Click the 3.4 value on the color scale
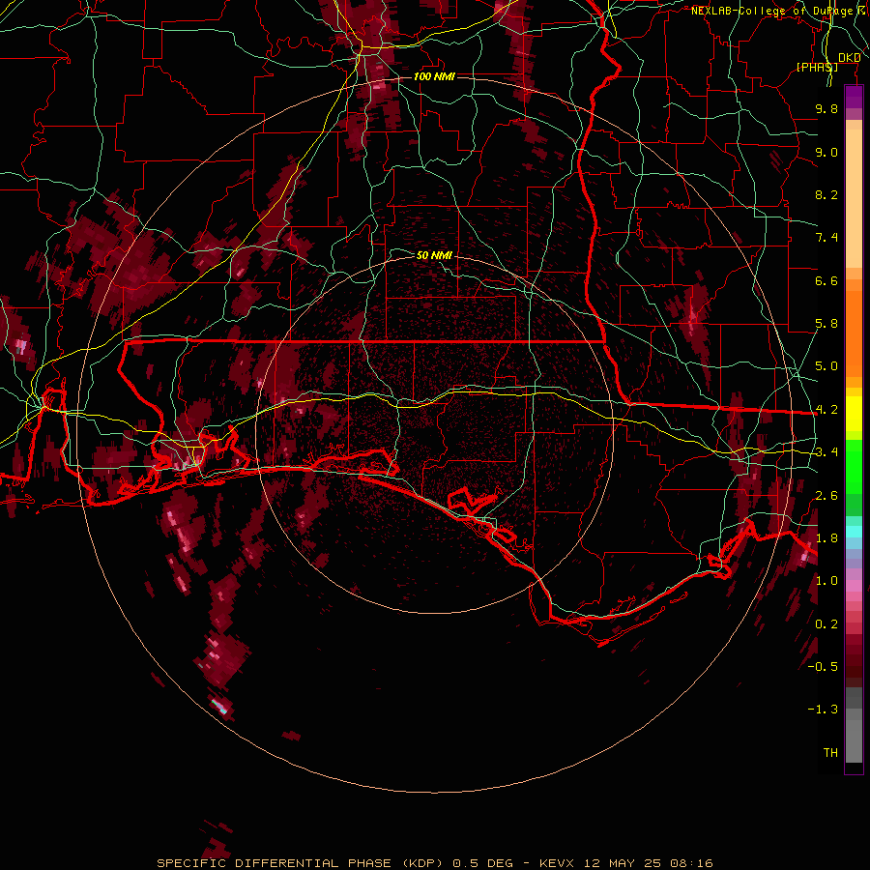The width and height of the screenshot is (870, 870). coord(826,452)
